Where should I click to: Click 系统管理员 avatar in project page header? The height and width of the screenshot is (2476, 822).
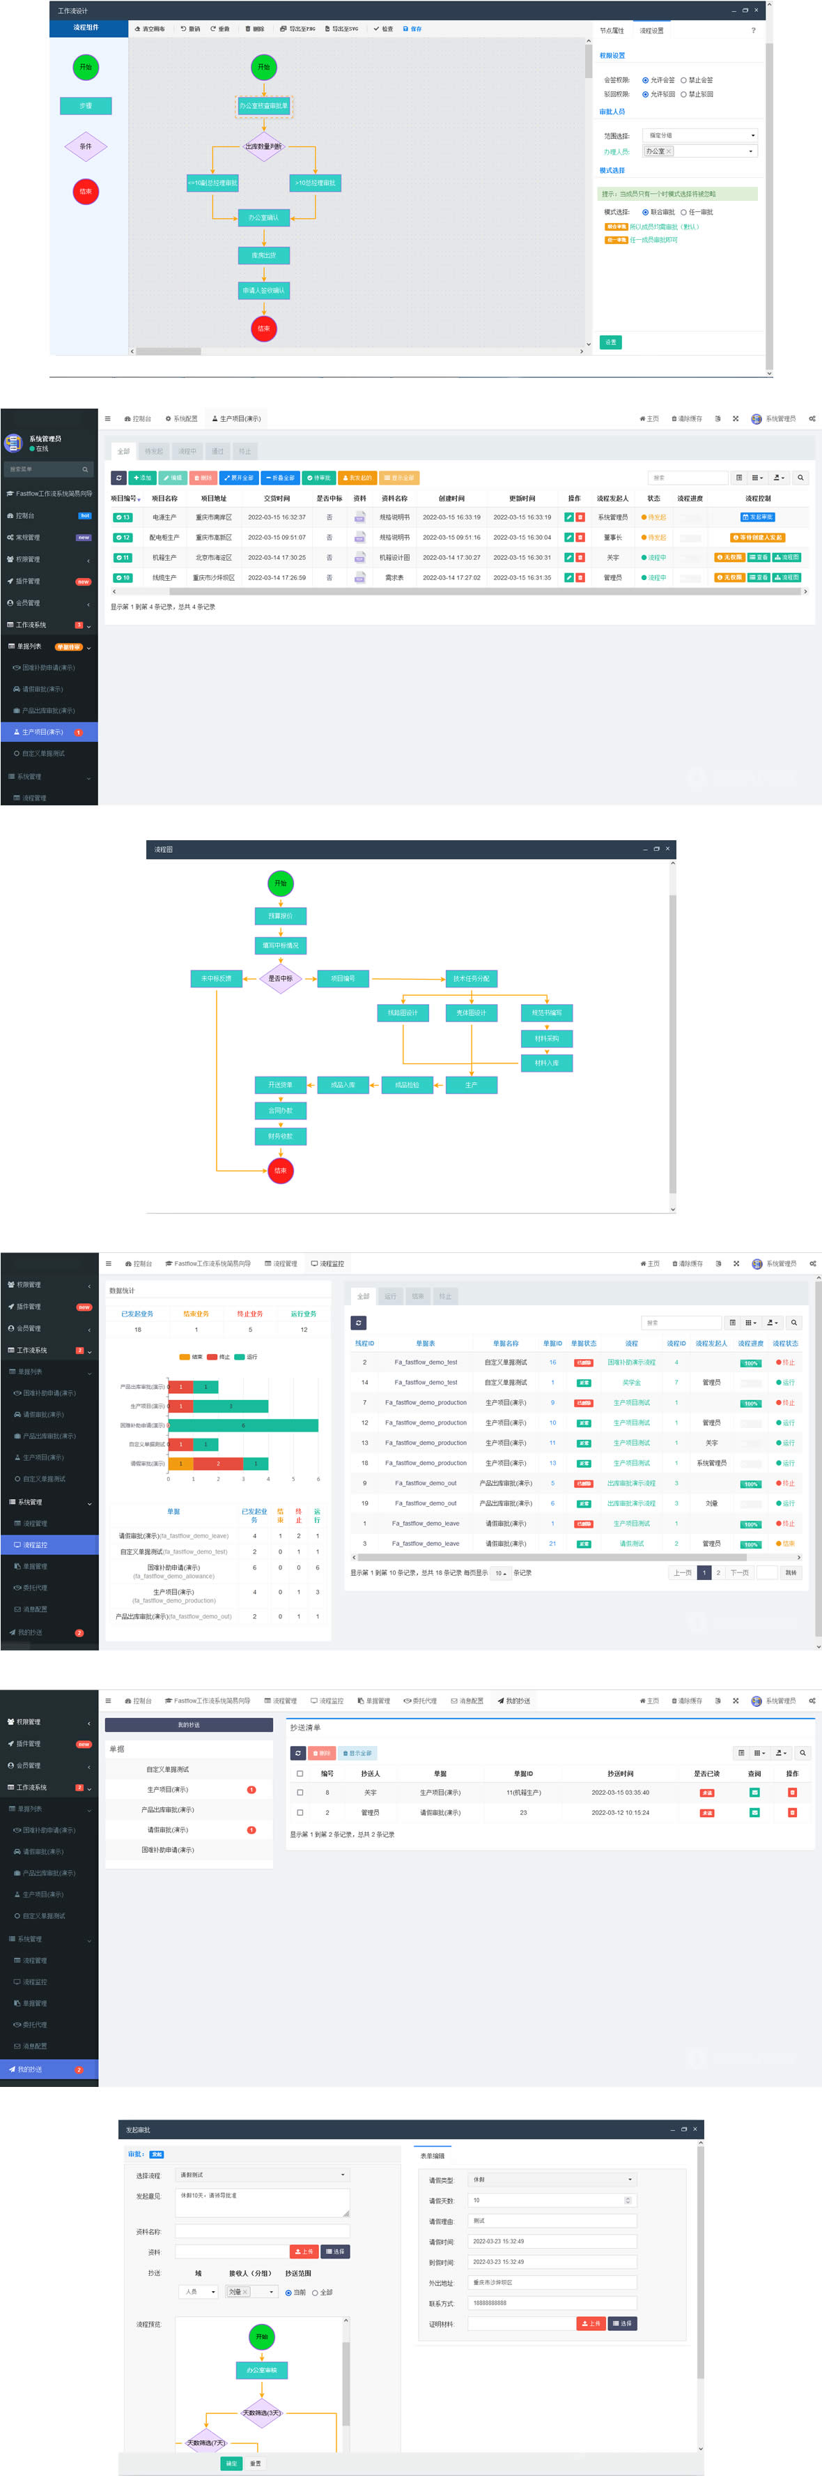(756, 419)
